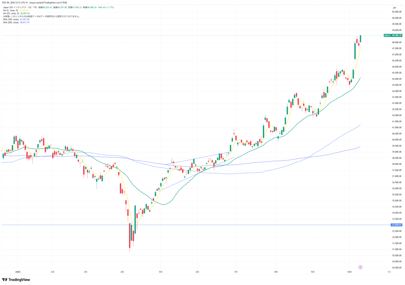Click the 4月 label on time axis
The width and height of the screenshot is (405, 285).
tap(122, 272)
